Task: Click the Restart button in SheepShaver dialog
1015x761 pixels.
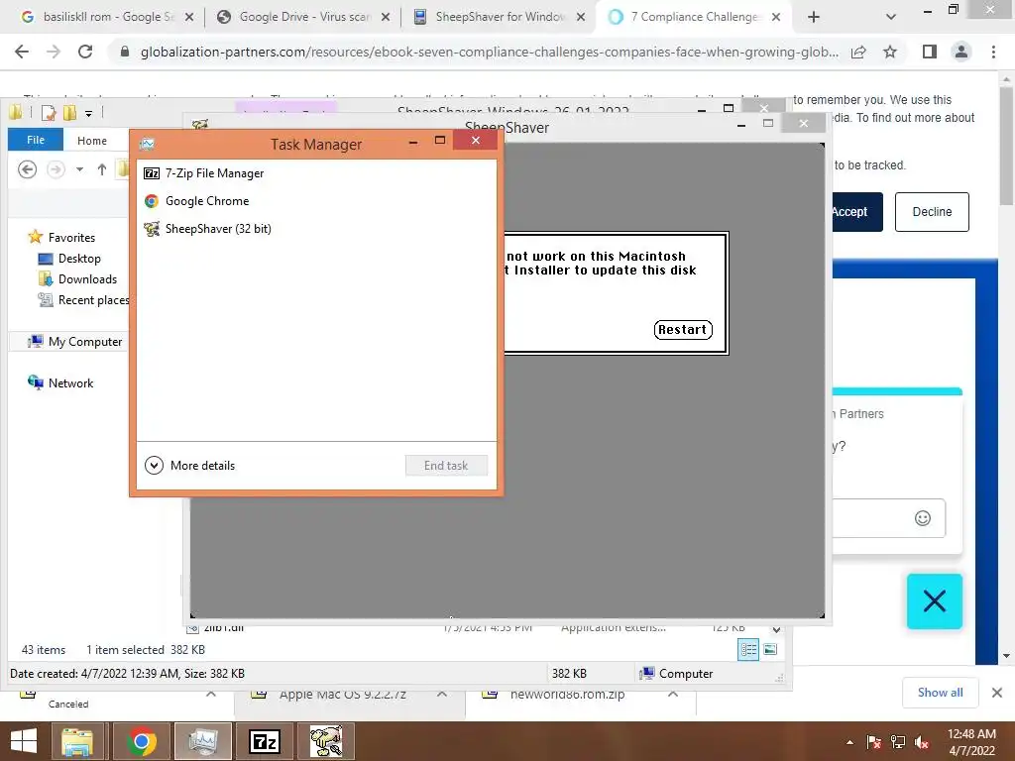Action: pyautogui.click(x=683, y=329)
